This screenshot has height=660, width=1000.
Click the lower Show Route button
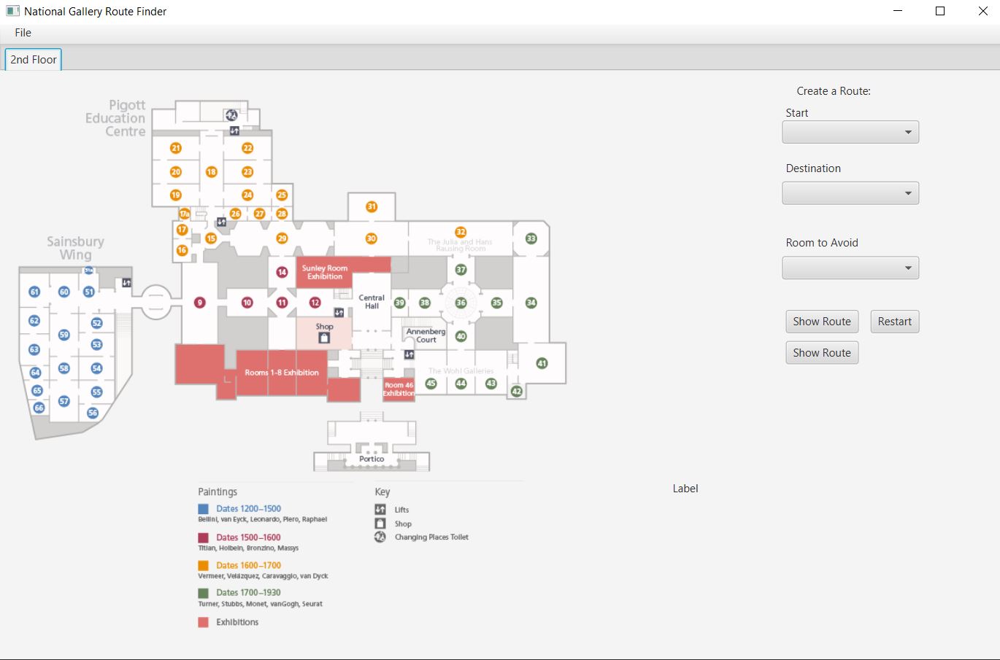(822, 352)
